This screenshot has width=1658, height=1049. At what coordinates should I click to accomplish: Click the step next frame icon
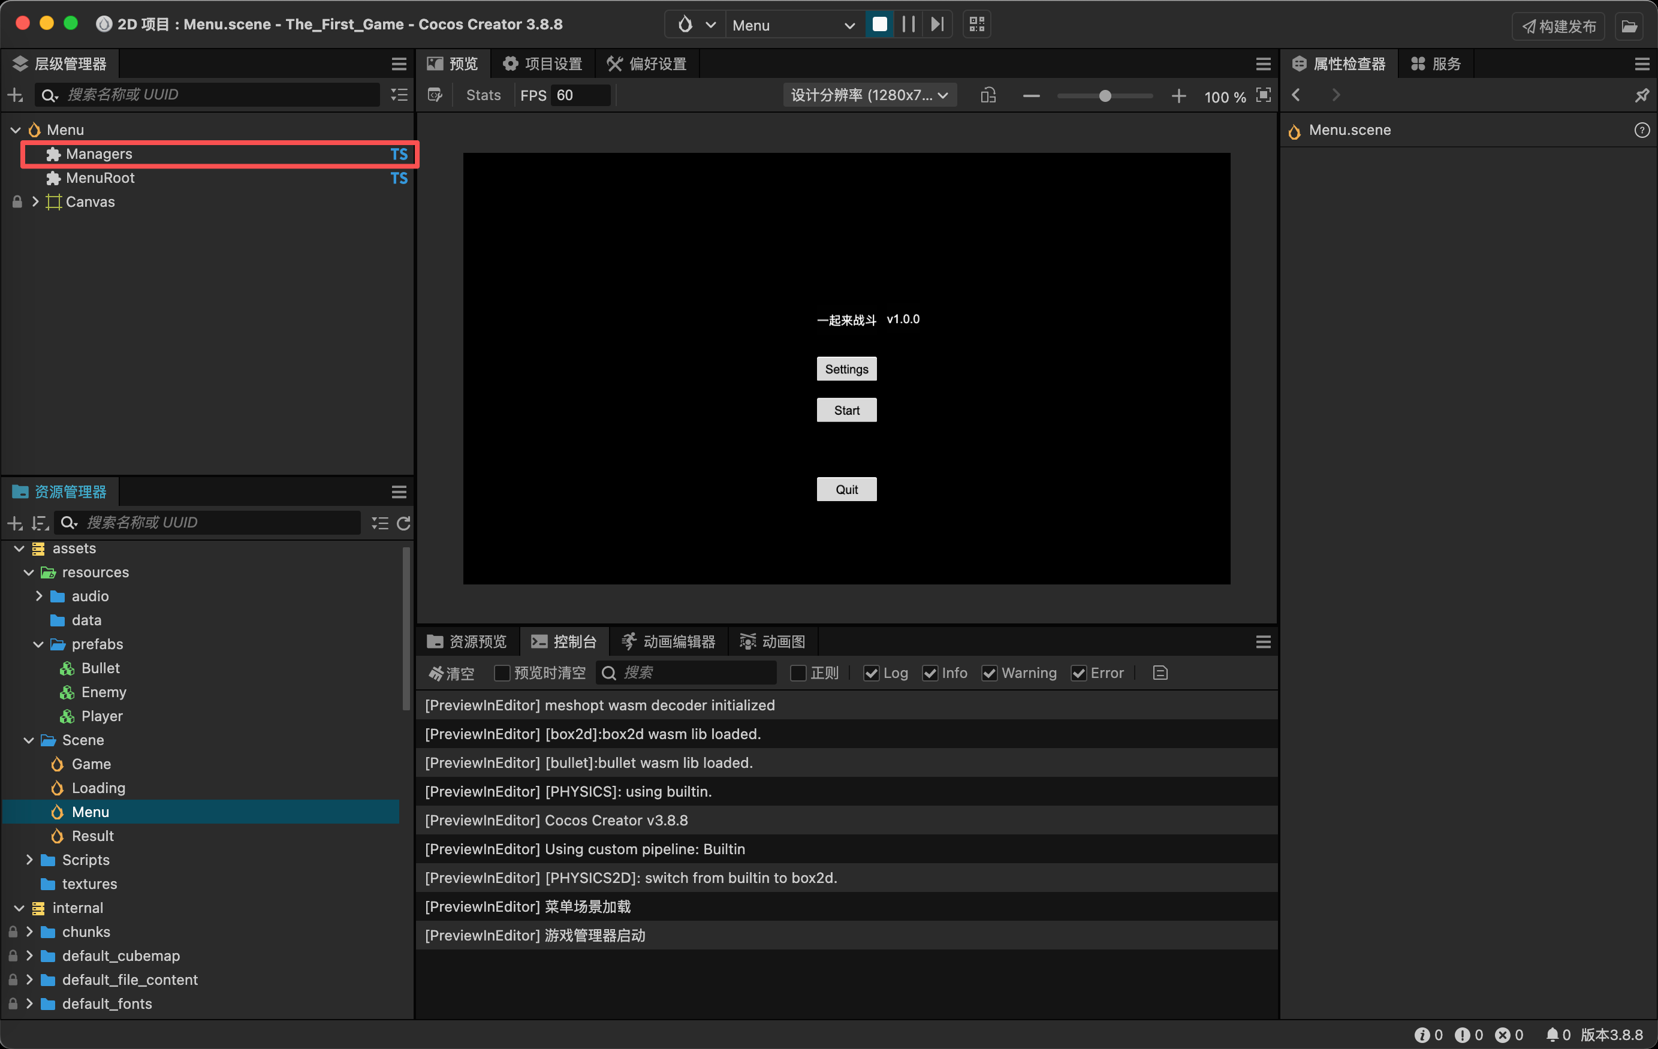tap(937, 25)
